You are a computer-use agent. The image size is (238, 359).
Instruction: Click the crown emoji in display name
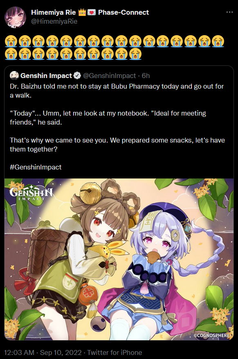tap(82, 12)
